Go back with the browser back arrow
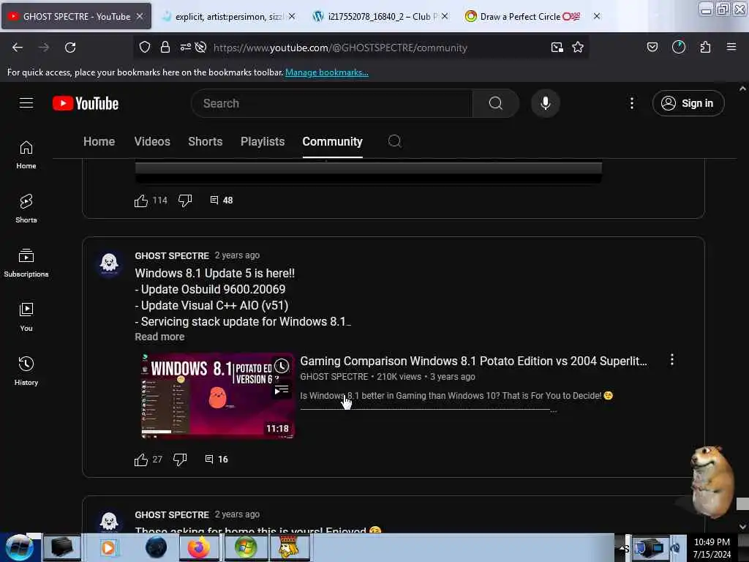749x562 pixels. (x=18, y=48)
